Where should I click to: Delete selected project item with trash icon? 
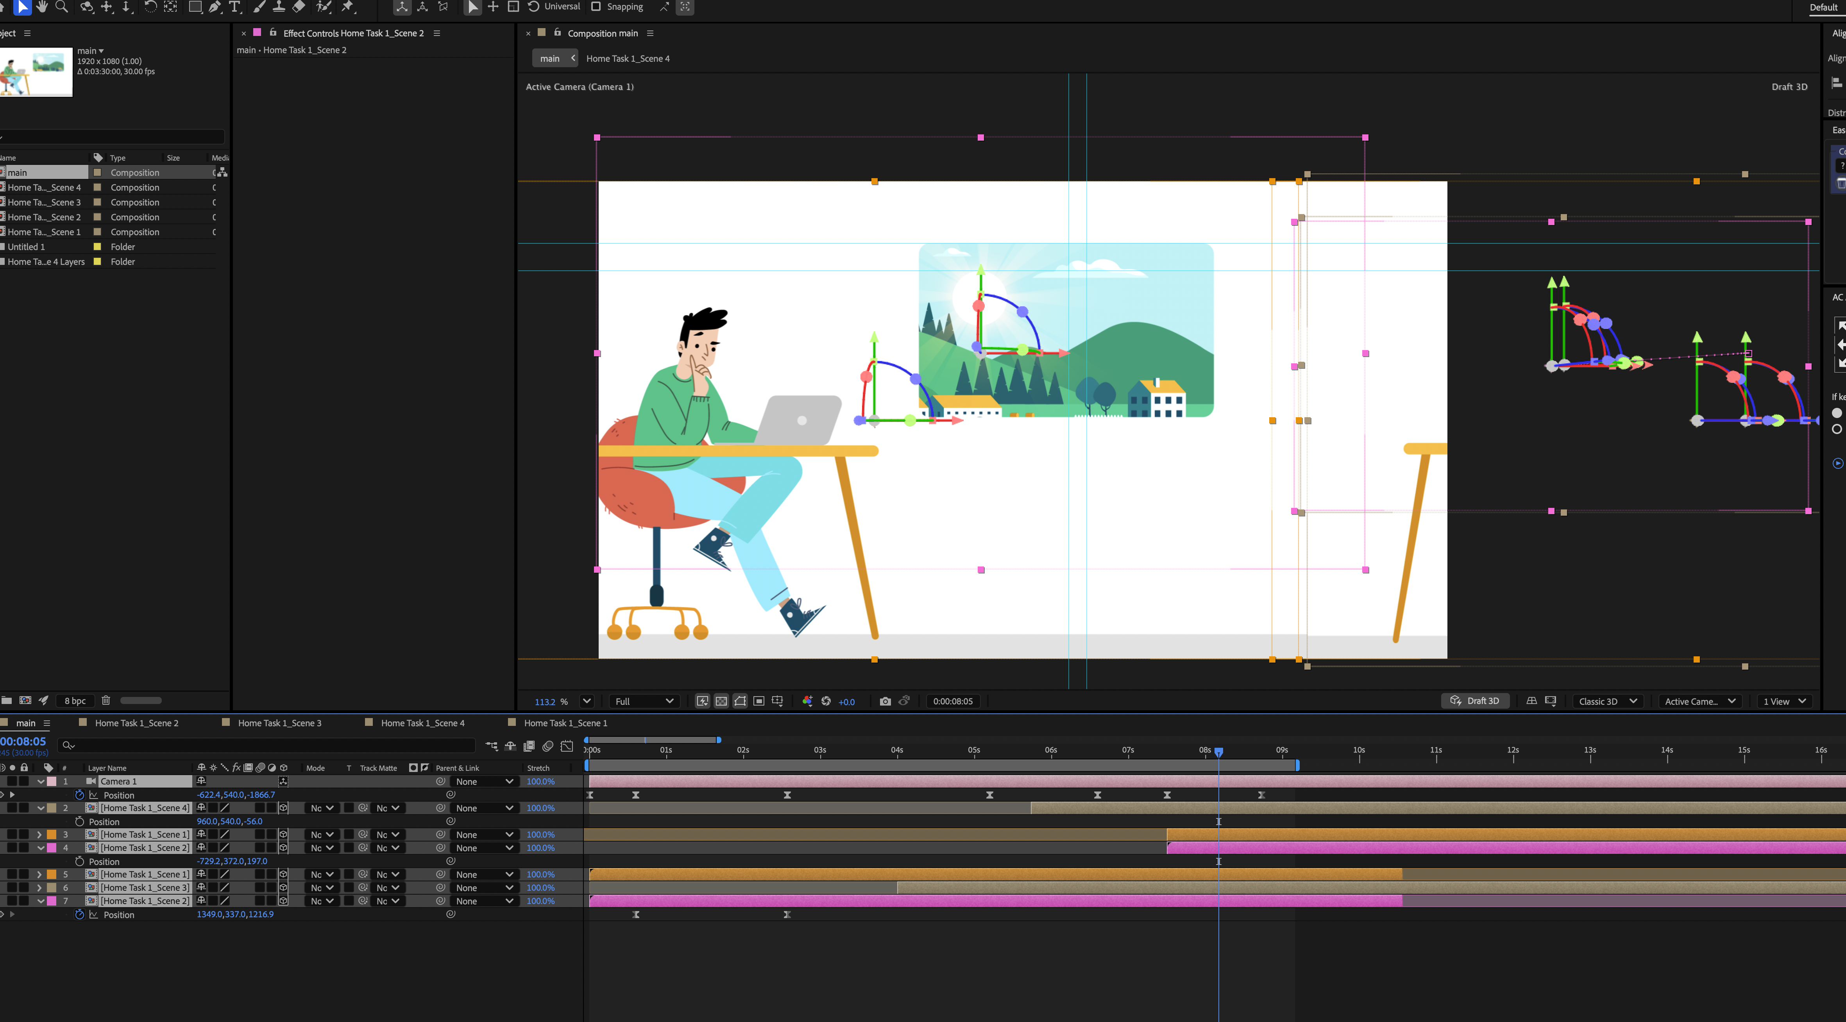pos(106,700)
